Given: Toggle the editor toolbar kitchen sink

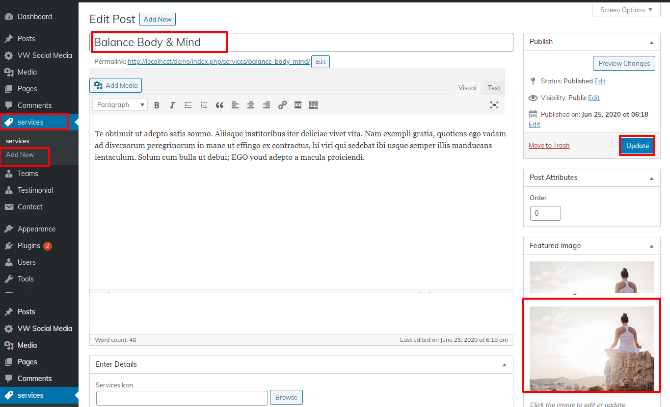Looking at the screenshot, I should 314,105.
